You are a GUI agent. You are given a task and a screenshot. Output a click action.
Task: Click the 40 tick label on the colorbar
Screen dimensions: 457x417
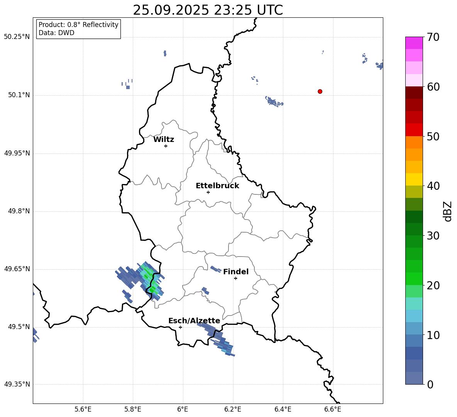tap(433, 186)
